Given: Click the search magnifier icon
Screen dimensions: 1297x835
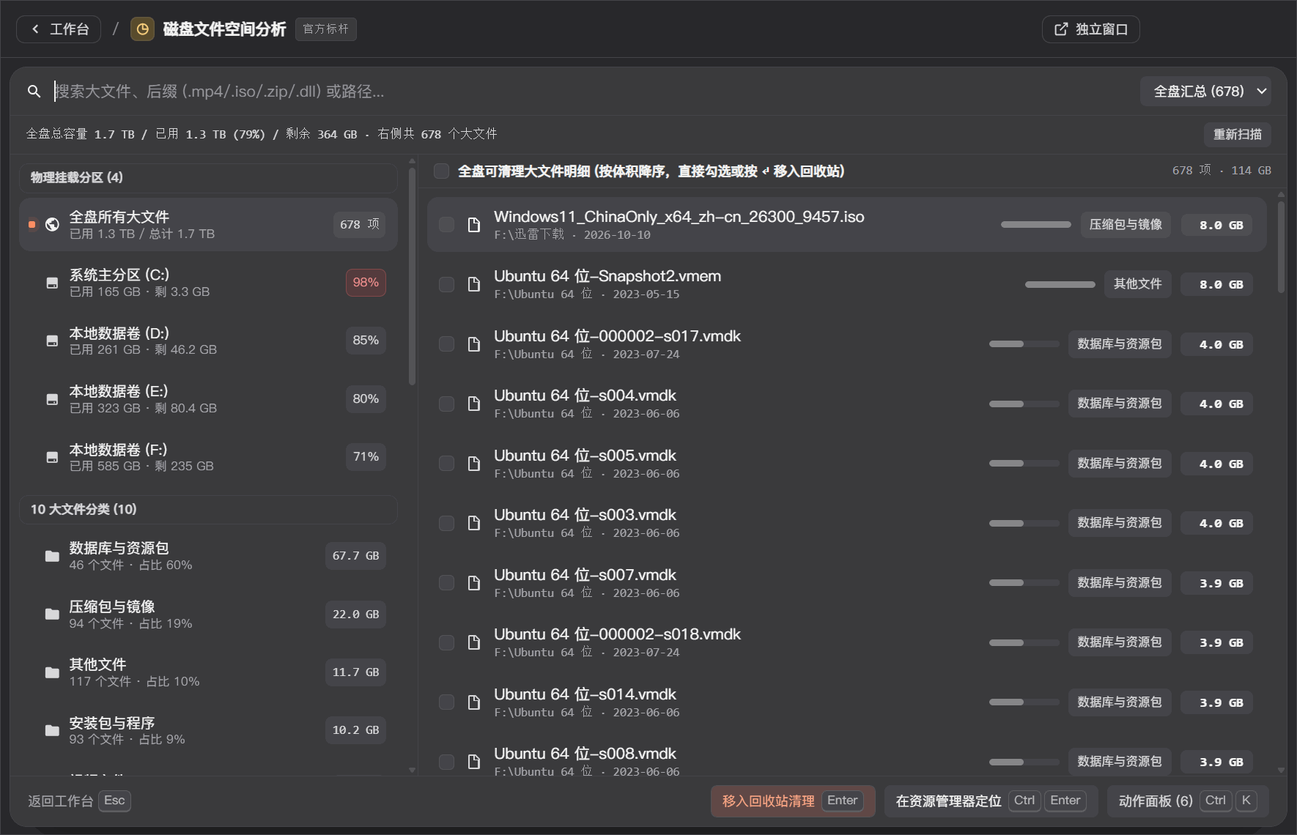Looking at the screenshot, I should coord(34,92).
